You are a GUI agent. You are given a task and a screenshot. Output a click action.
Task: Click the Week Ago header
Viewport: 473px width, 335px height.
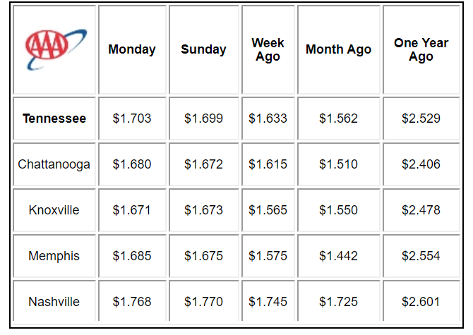[268, 49]
